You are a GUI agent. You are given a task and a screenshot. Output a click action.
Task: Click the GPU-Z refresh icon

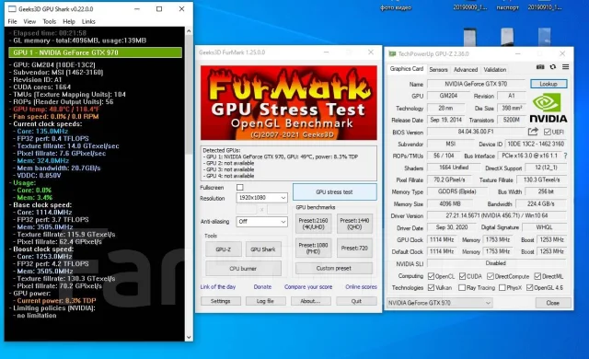click(x=552, y=67)
